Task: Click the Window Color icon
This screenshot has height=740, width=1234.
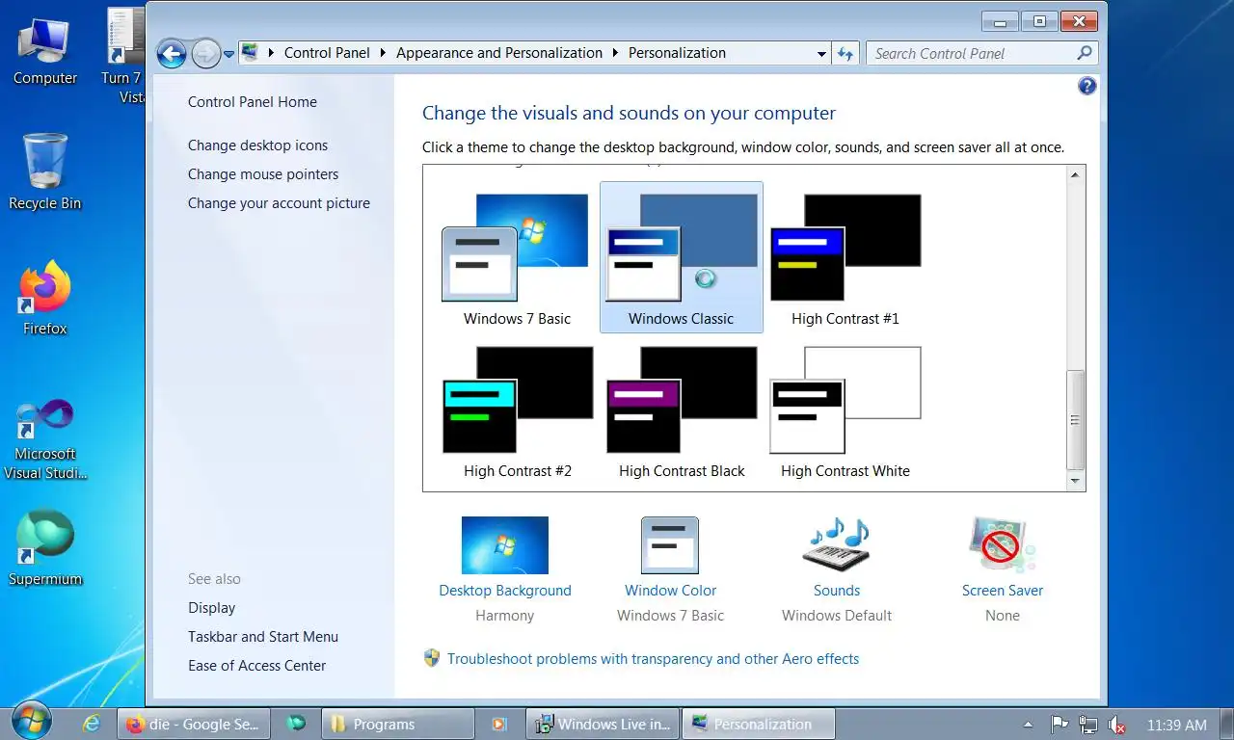Action: pyautogui.click(x=670, y=545)
